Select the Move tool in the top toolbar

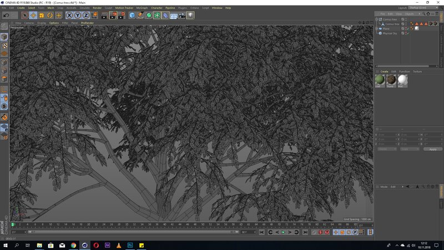(33, 16)
